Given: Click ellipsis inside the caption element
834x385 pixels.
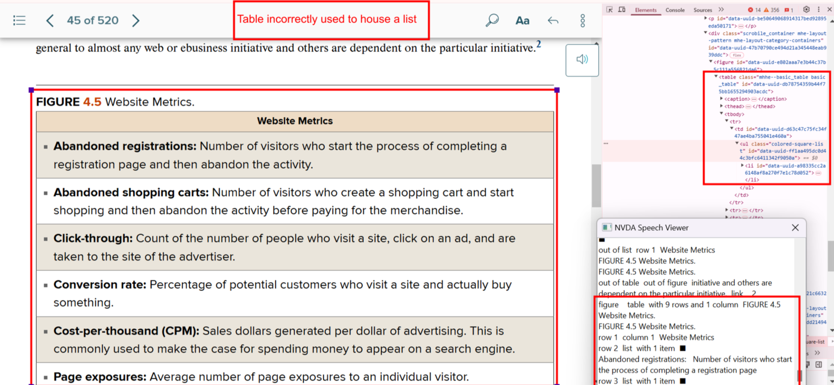Looking at the screenshot, I should click(x=754, y=99).
